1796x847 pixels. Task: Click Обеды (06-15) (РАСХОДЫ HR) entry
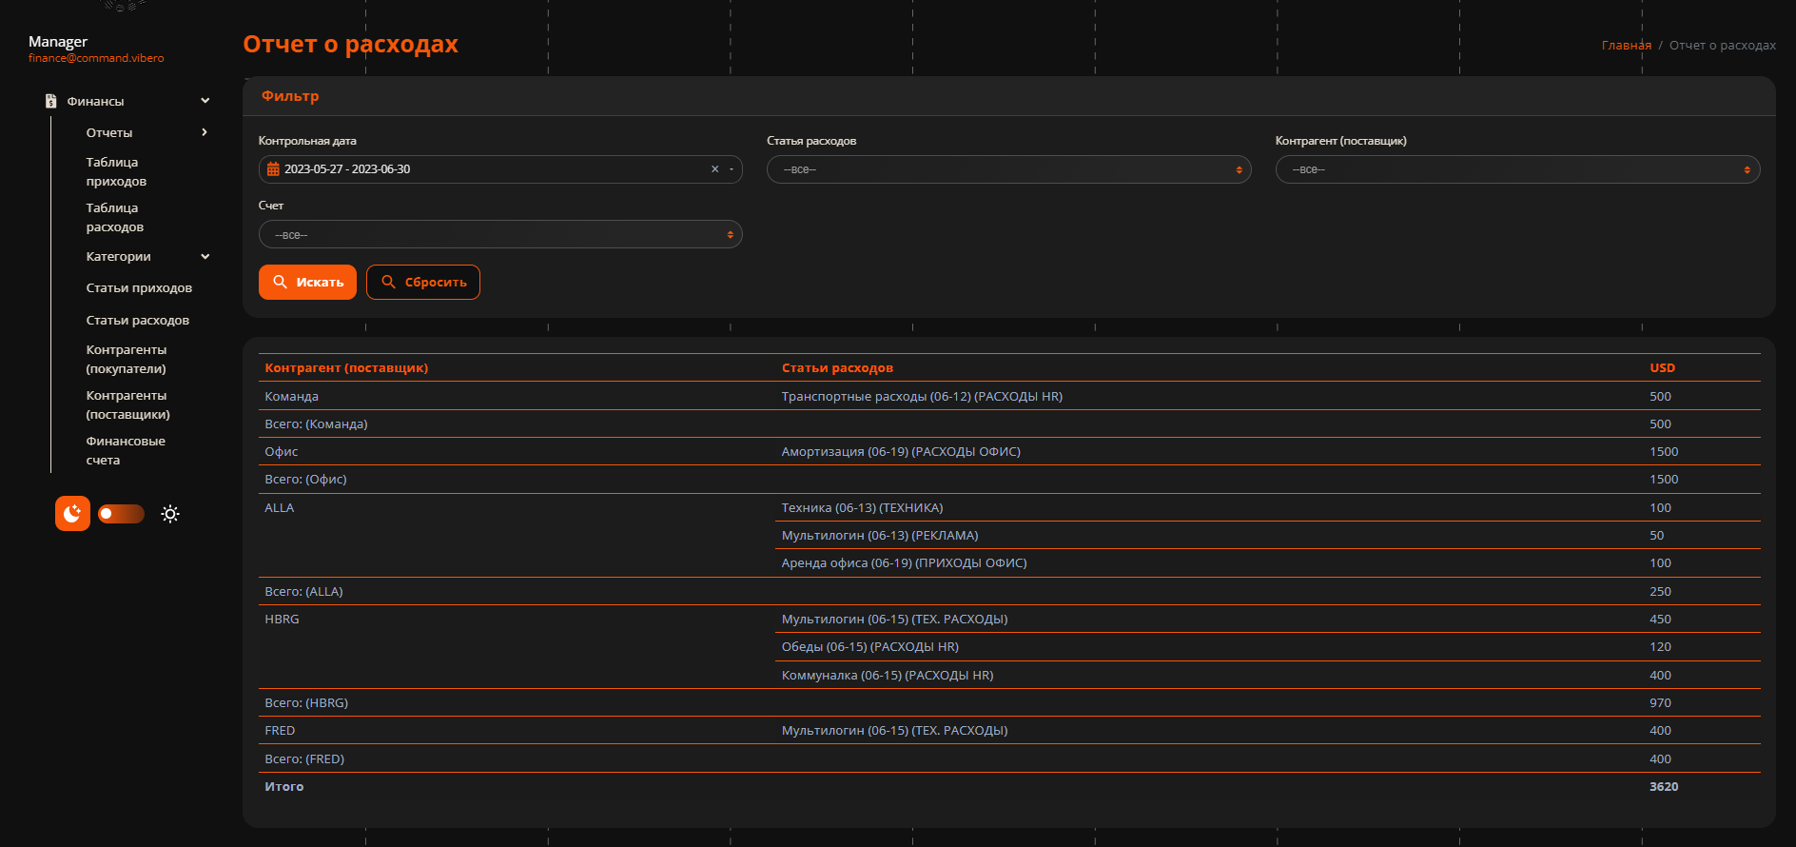coord(870,646)
